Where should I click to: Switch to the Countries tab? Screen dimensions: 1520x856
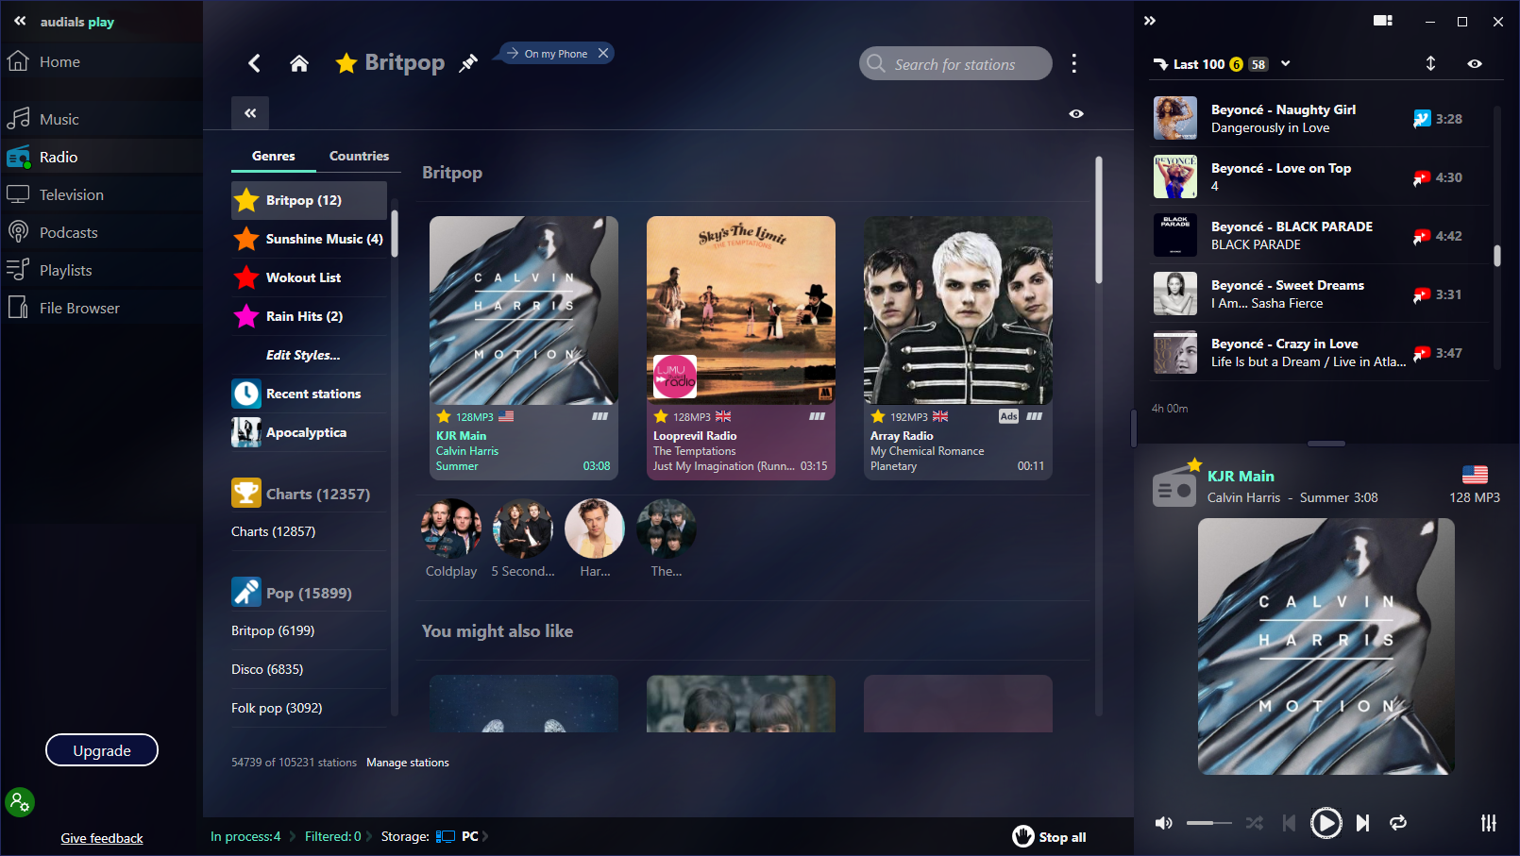point(359,156)
